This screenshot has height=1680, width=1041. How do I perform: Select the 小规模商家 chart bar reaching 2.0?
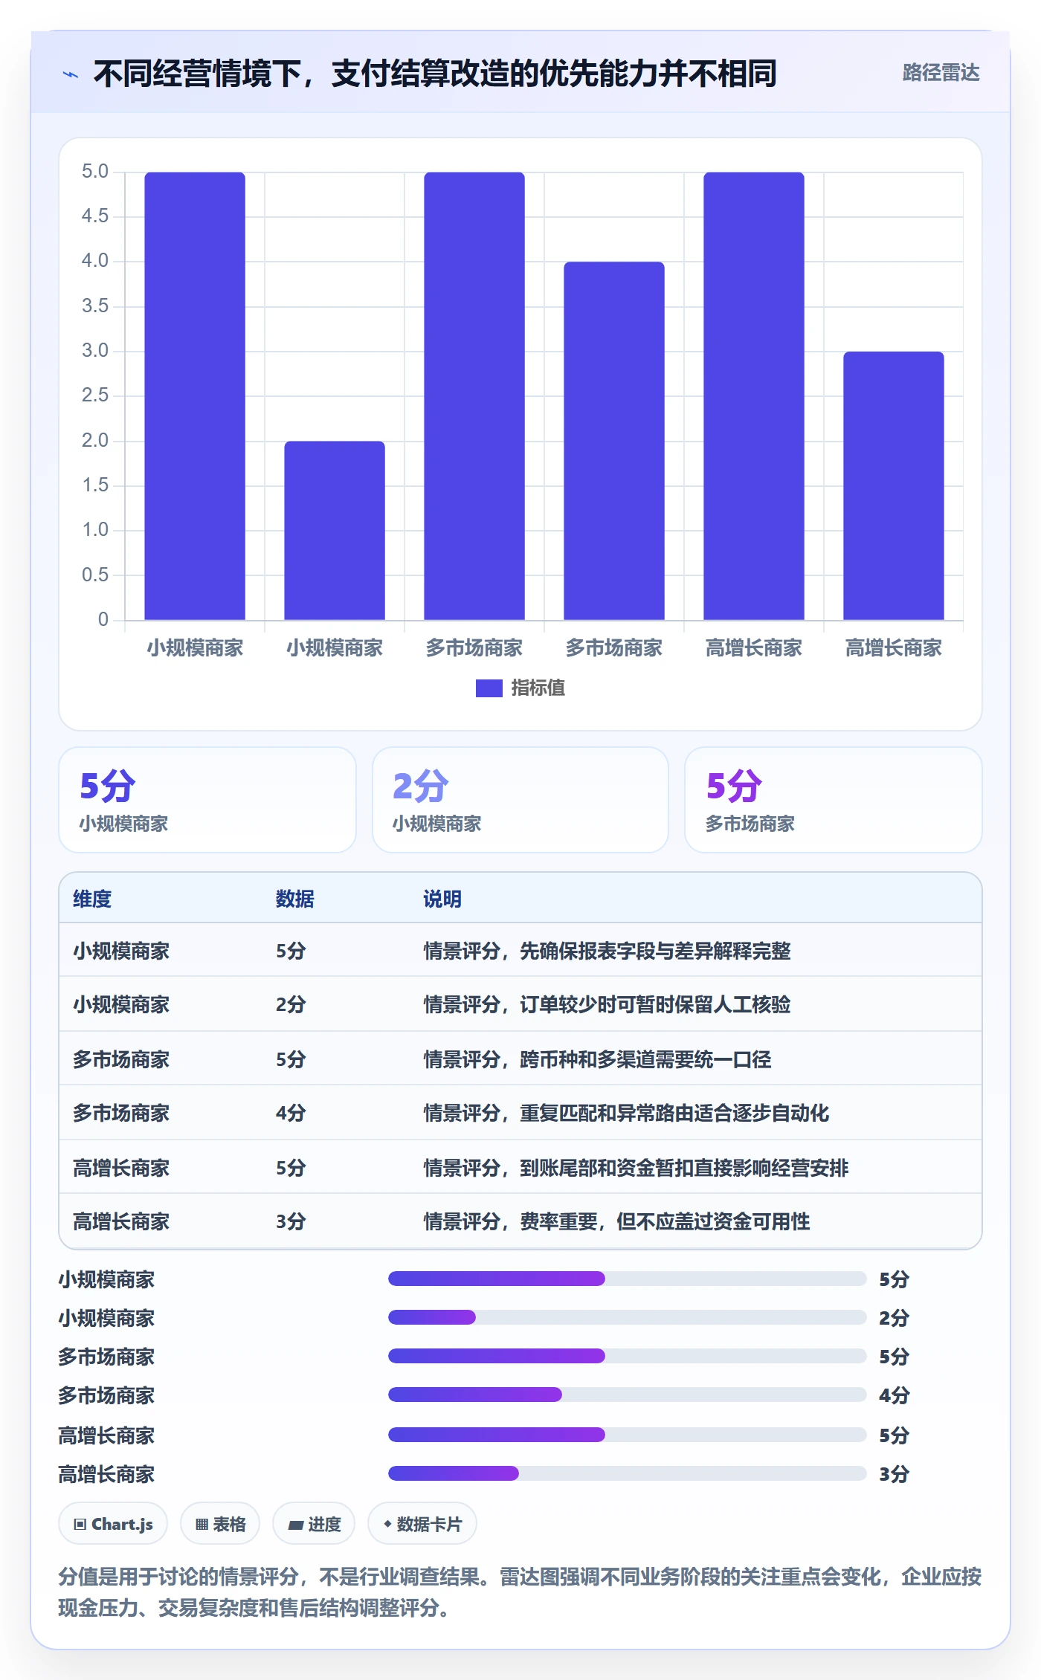(335, 531)
